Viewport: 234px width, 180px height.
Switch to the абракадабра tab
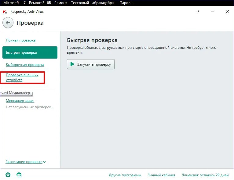(x=103, y=3)
